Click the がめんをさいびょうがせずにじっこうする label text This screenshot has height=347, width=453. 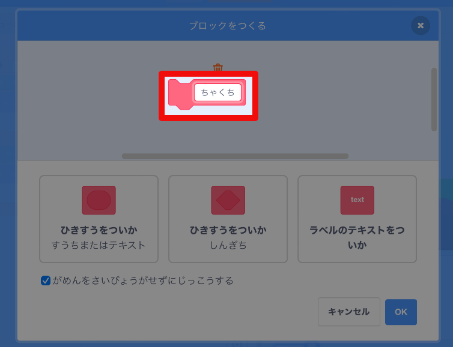point(143,280)
